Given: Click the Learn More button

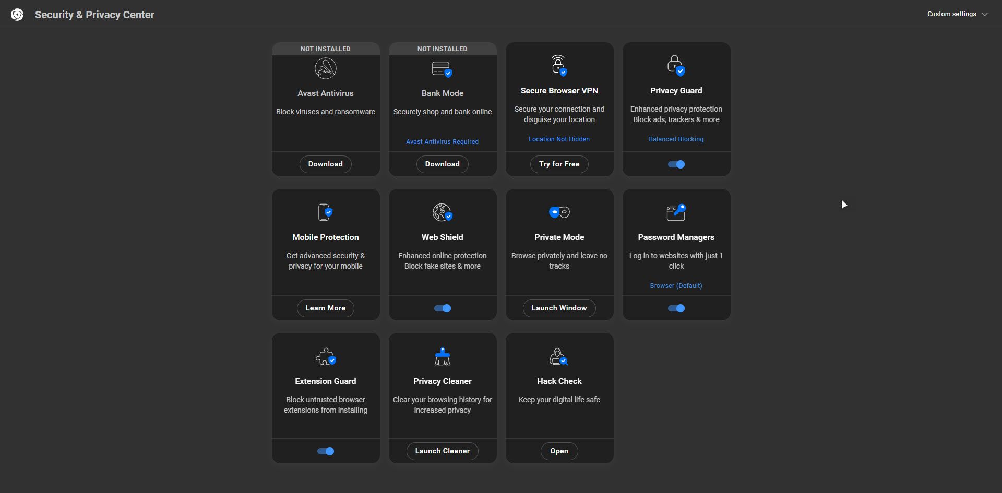Looking at the screenshot, I should click(326, 308).
